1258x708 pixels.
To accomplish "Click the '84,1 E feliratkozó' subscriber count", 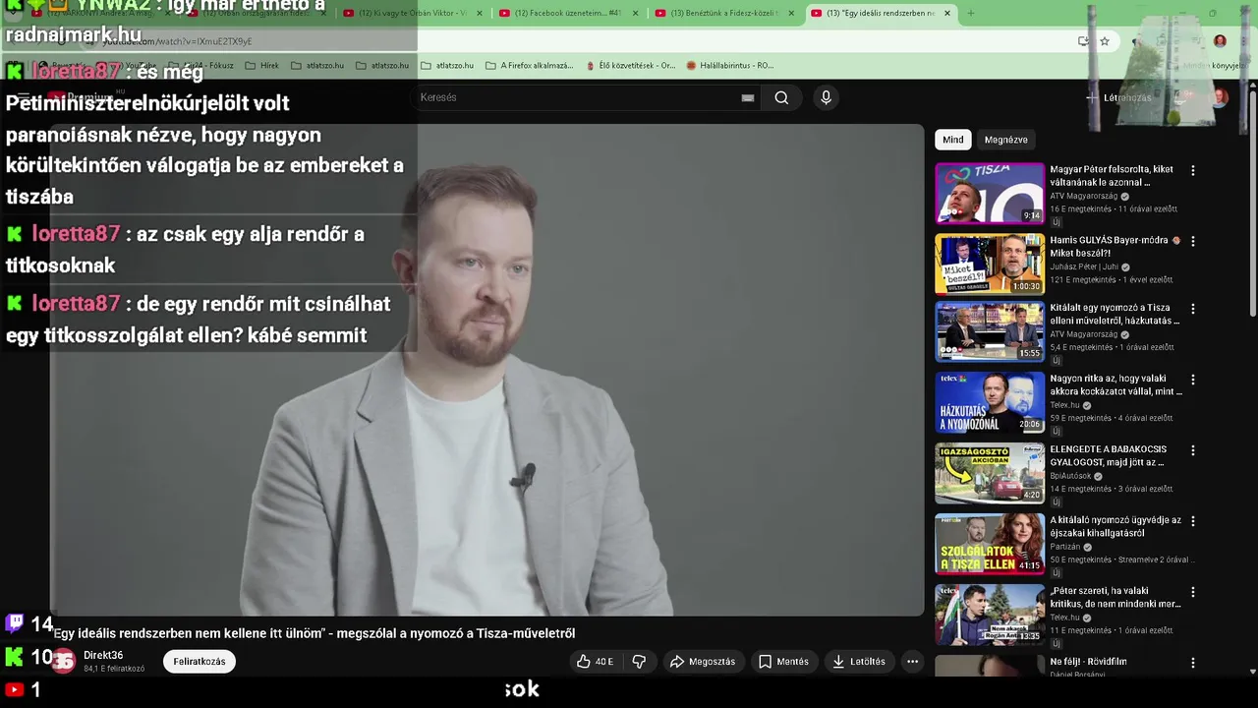I will [x=114, y=669].
